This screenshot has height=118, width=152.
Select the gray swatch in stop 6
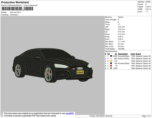tap(111, 68)
